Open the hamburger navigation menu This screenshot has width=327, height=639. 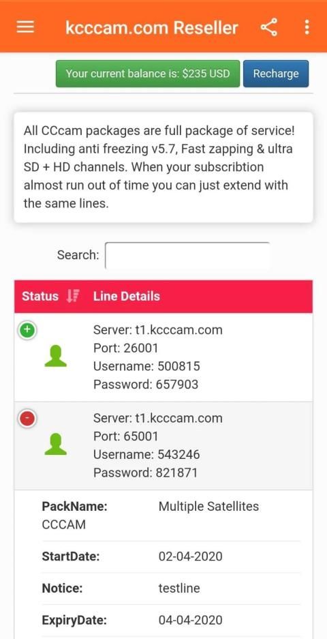pos(25,27)
